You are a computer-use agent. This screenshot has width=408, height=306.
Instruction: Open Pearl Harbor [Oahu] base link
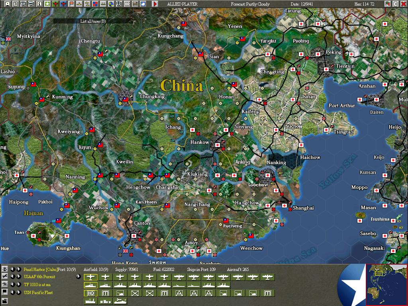click(41, 269)
